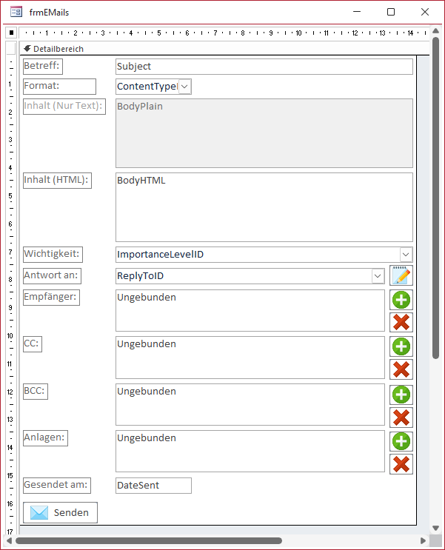Open the ReplyToID dropdown list

pyautogui.click(x=378, y=276)
